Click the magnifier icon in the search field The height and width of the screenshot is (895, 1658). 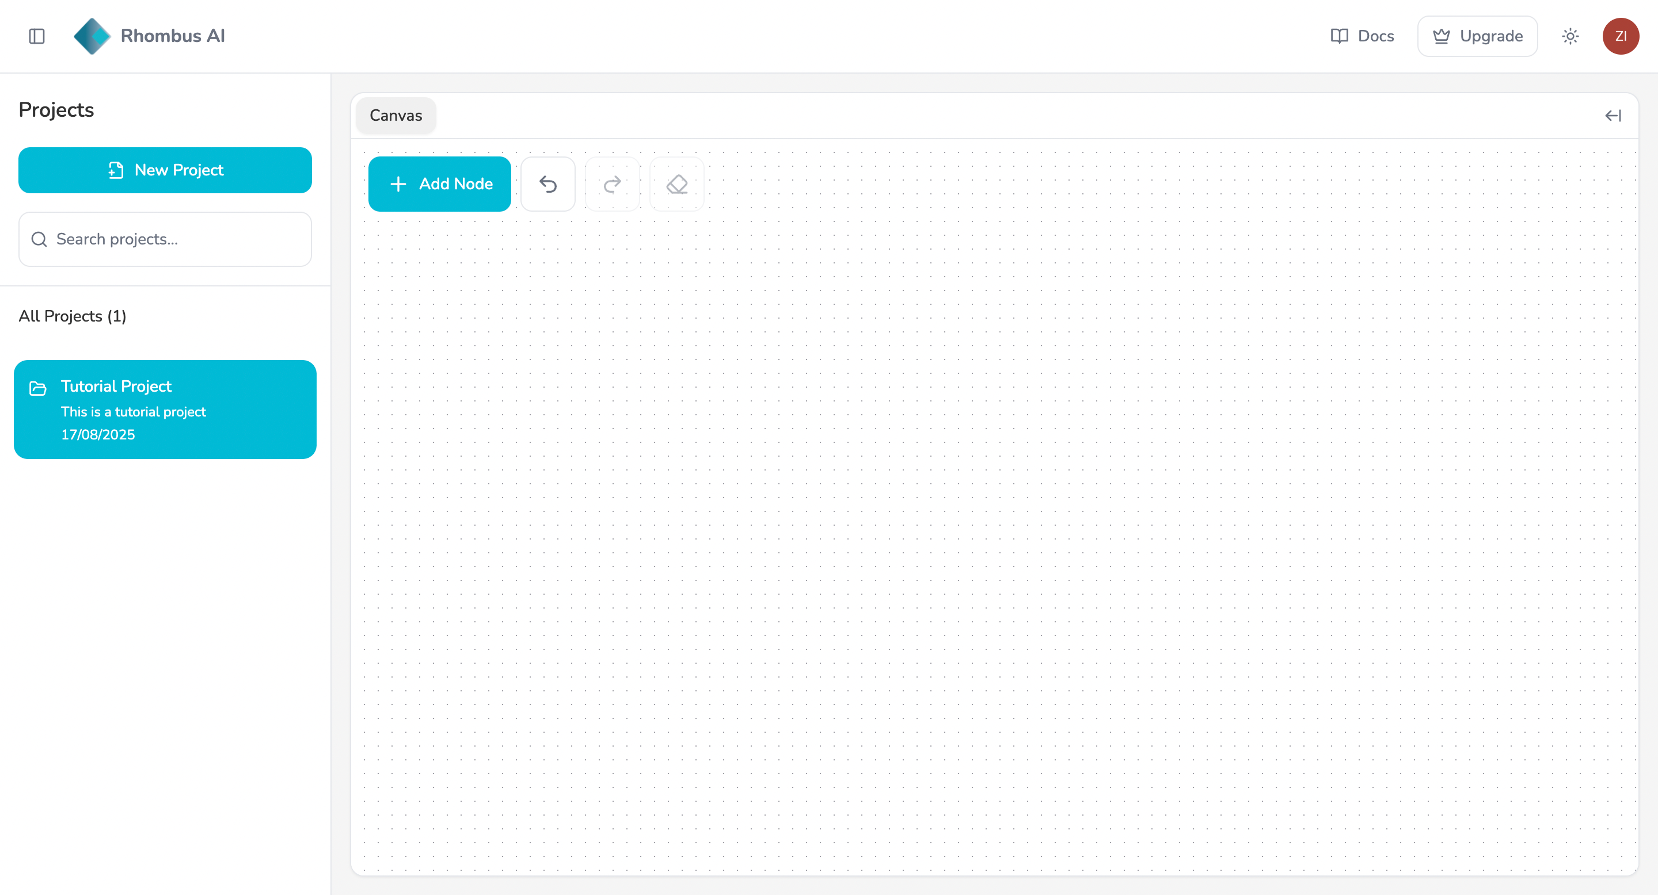coord(39,239)
